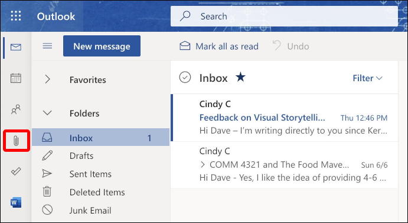
Task: Collapse the Folders section
Action: pos(47,113)
